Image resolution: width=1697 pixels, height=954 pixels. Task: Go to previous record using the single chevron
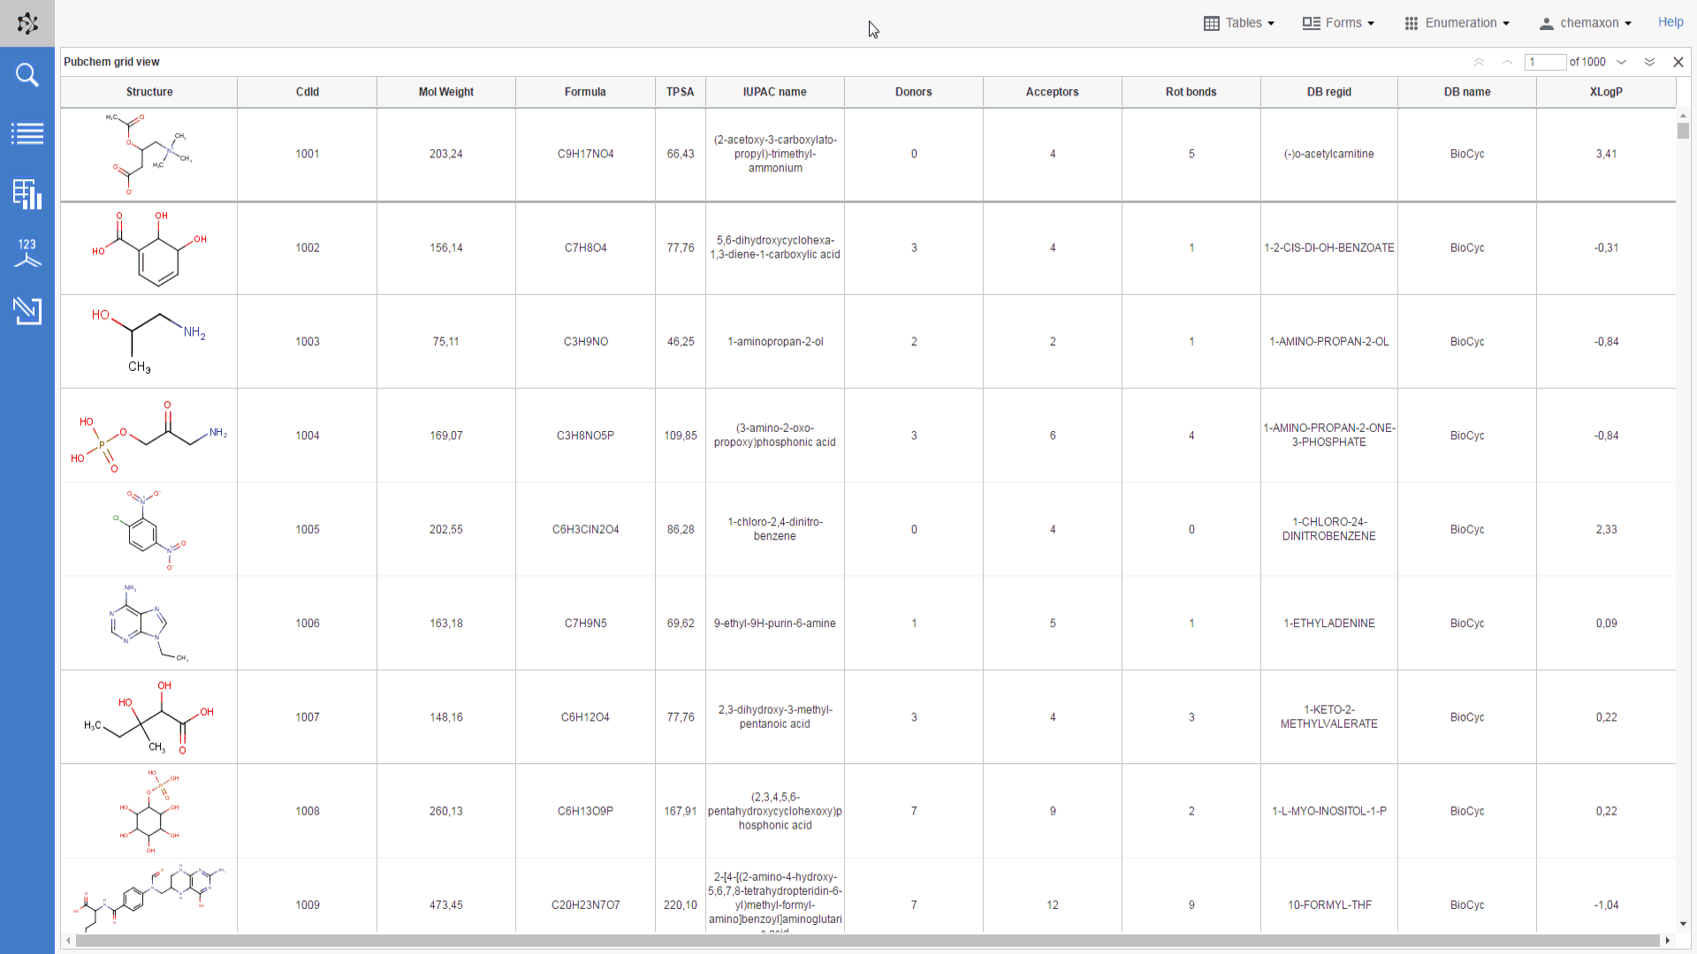(x=1507, y=62)
